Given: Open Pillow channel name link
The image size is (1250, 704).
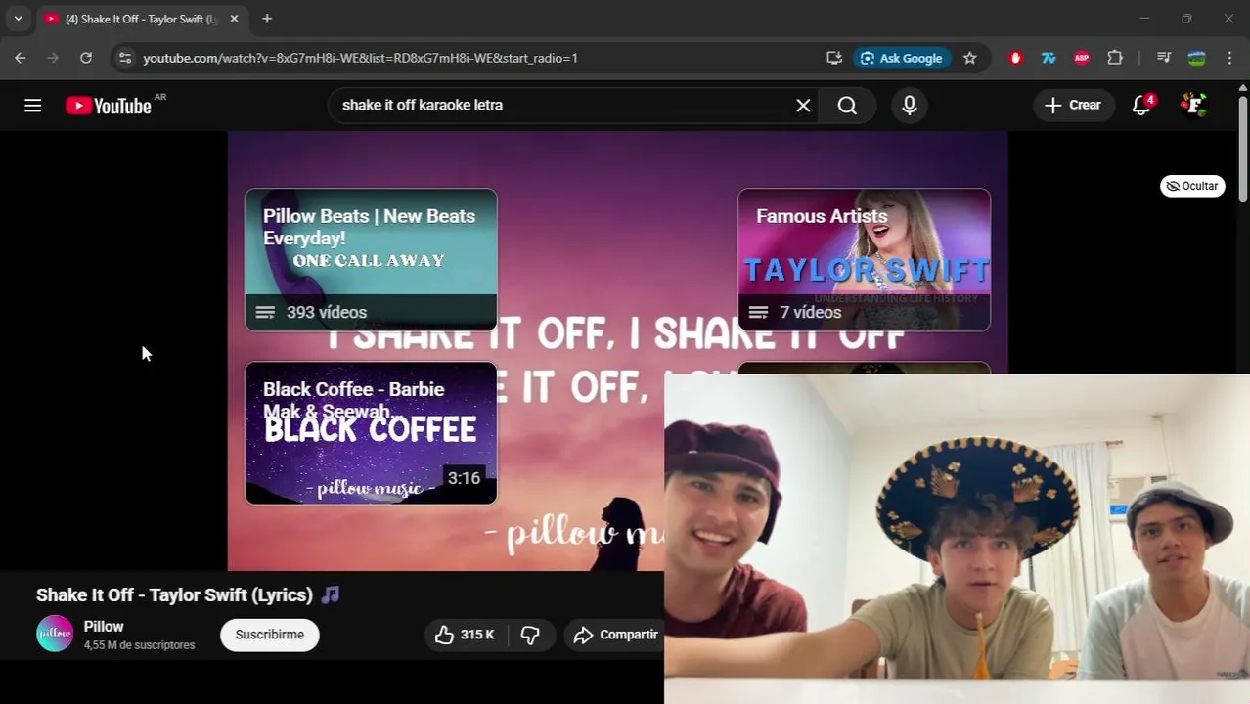Looking at the screenshot, I should [104, 627].
